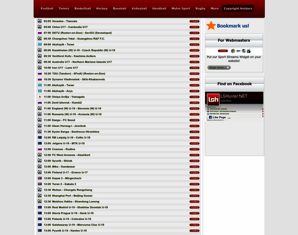Viewport: 298px width, 235px height.
Task: Click soccer ball beside Shanghai Port - Beijing Guoan
Action: (40, 195)
